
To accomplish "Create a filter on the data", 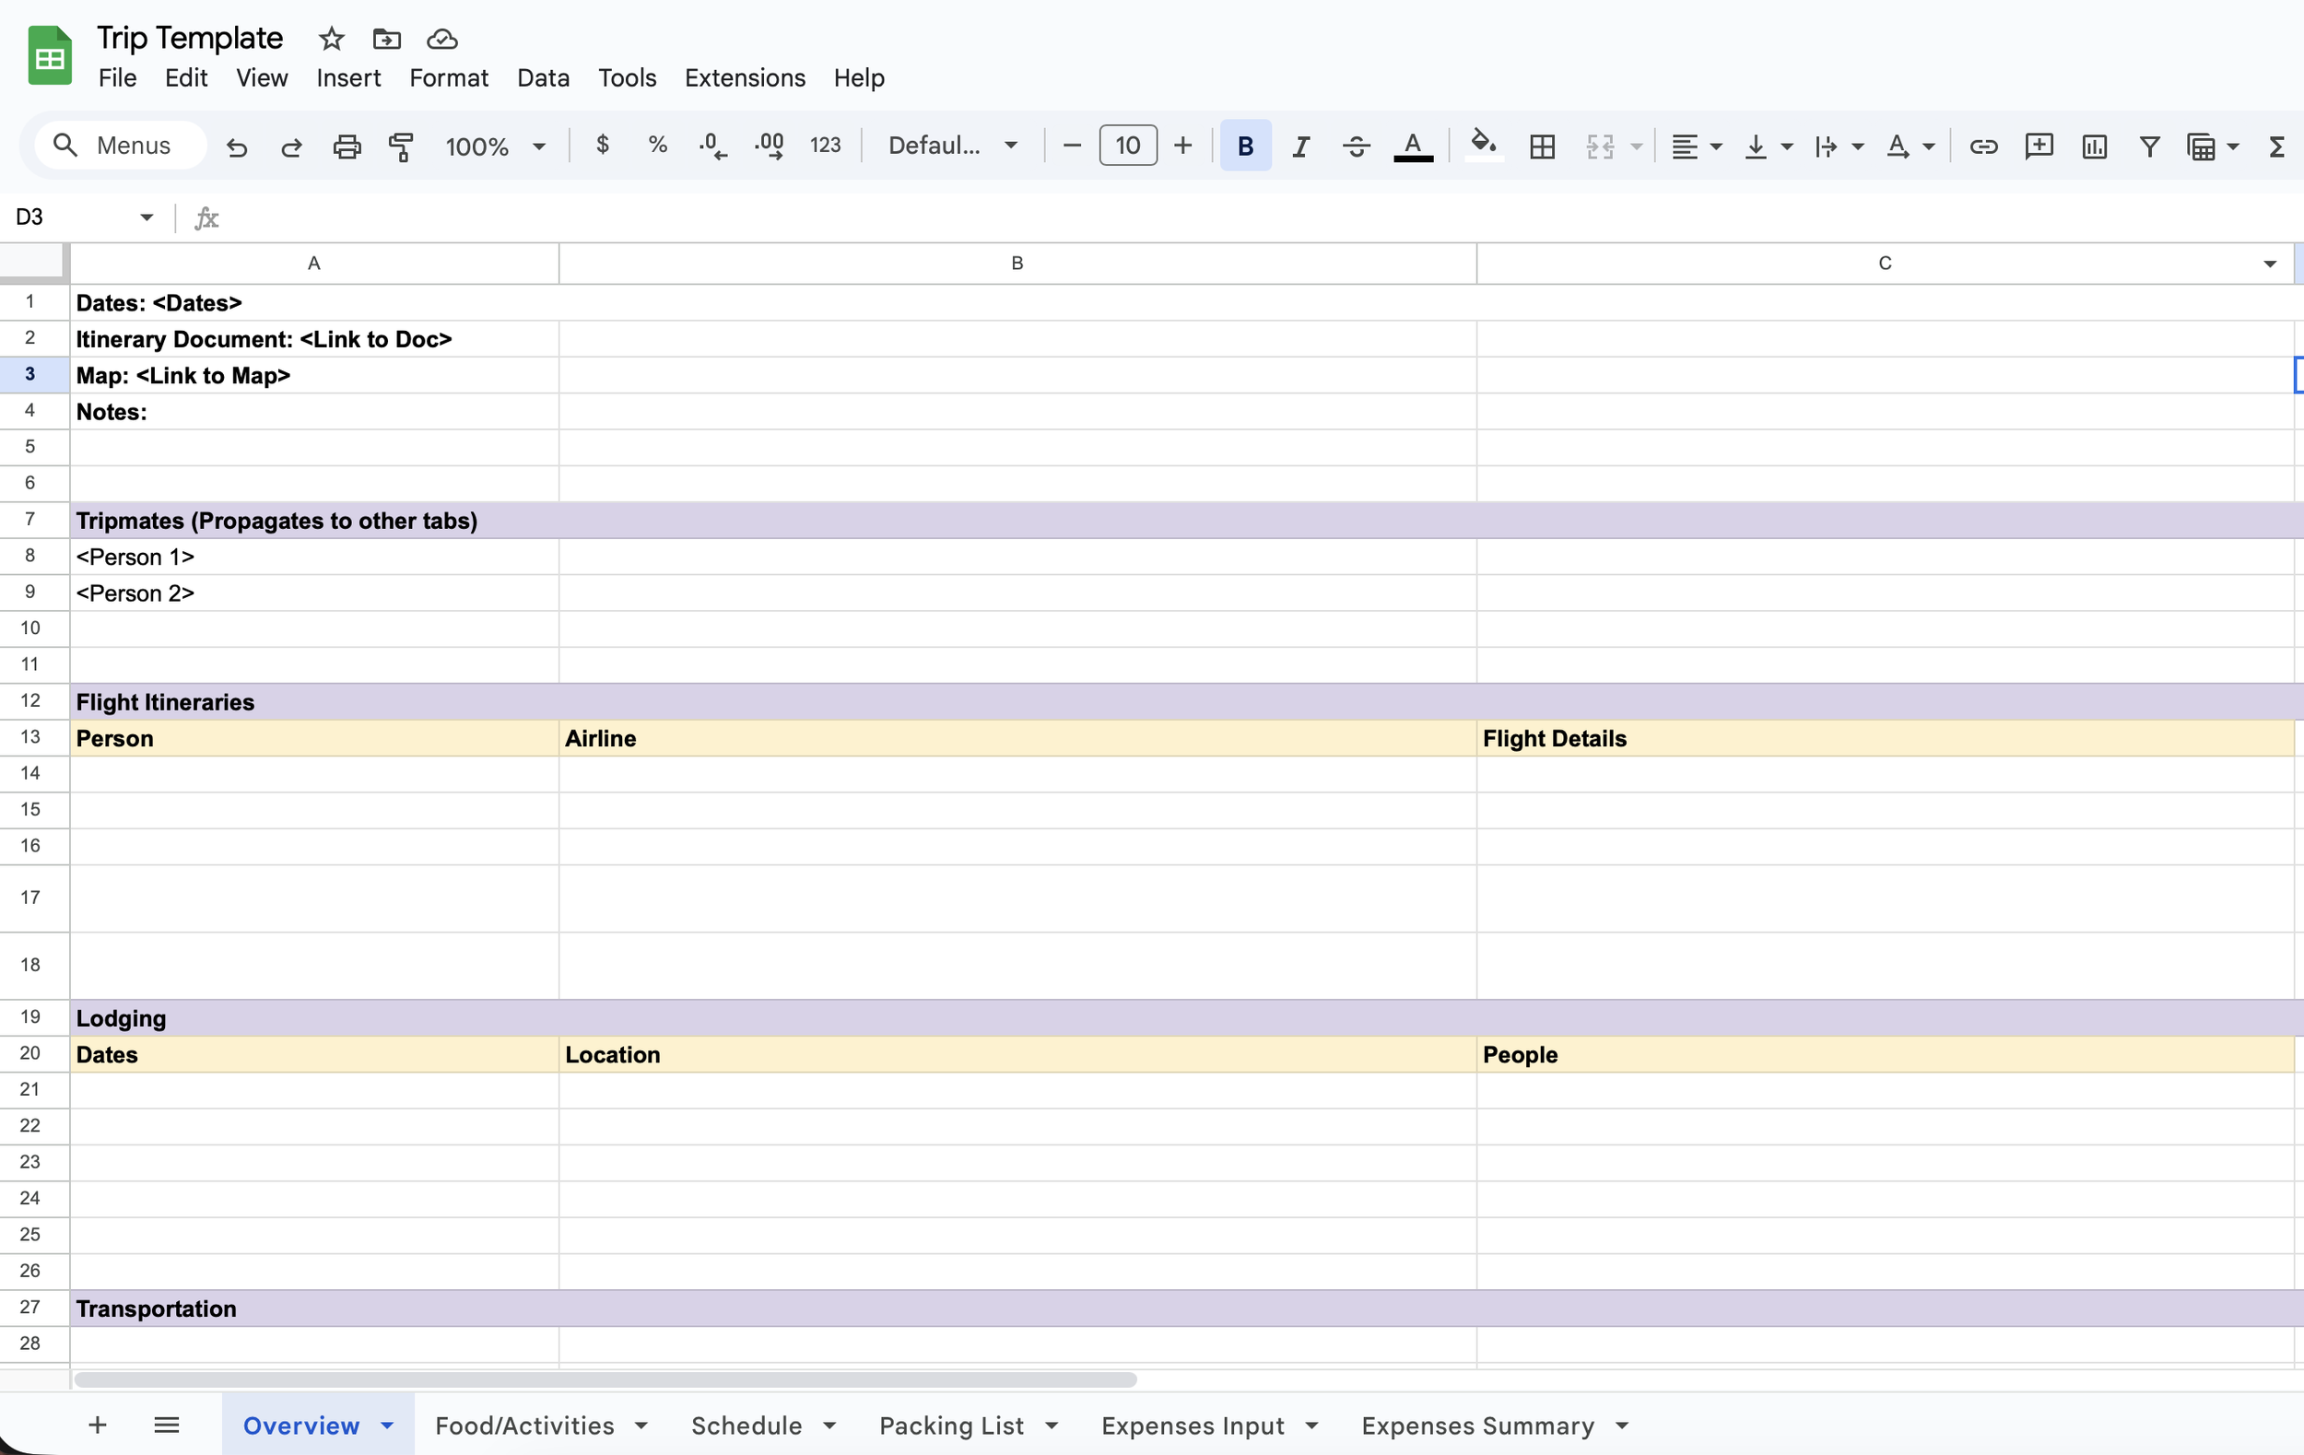I will 2149,147.
